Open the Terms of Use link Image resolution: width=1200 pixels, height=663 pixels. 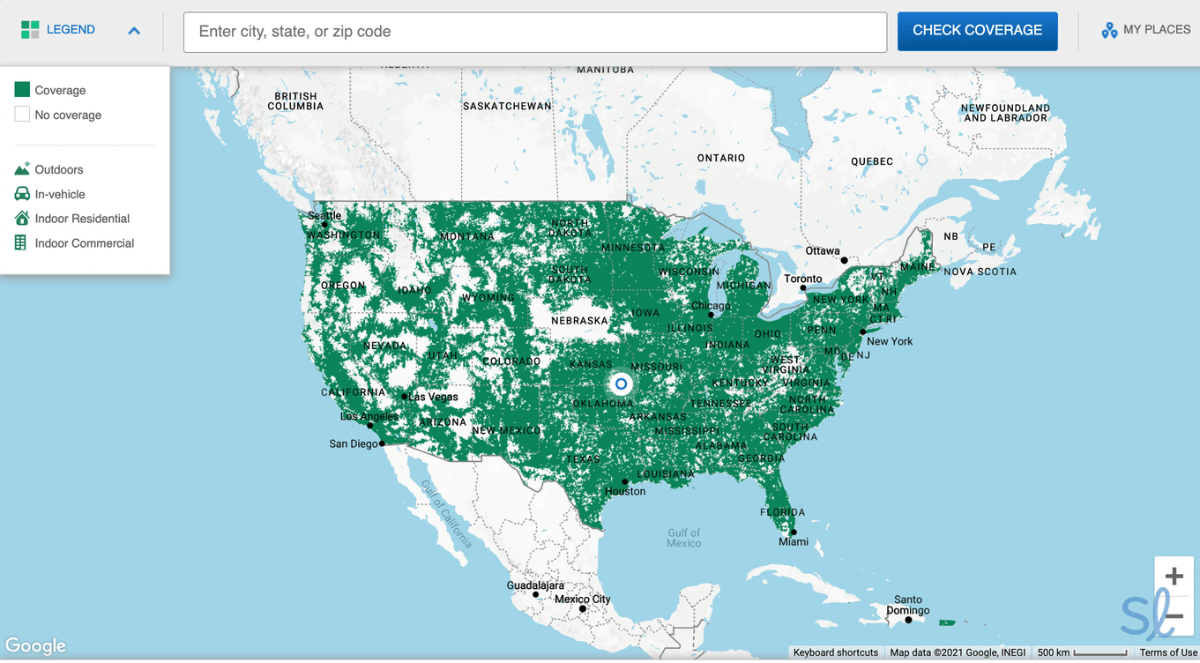click(x=1167, y=652)
